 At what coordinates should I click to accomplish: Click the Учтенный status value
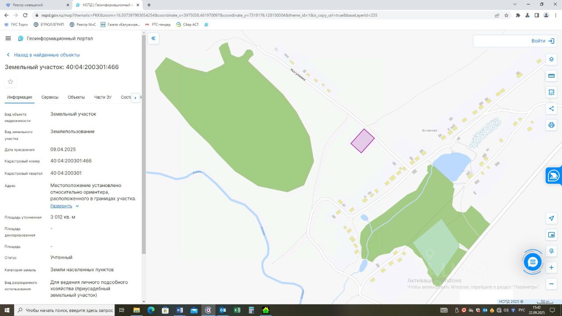[61, 257]
